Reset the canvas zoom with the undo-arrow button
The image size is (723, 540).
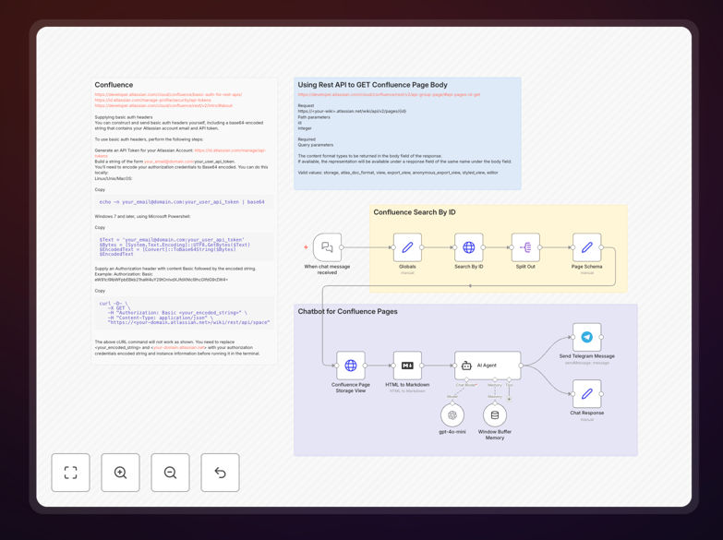click(x=220, y=473)
